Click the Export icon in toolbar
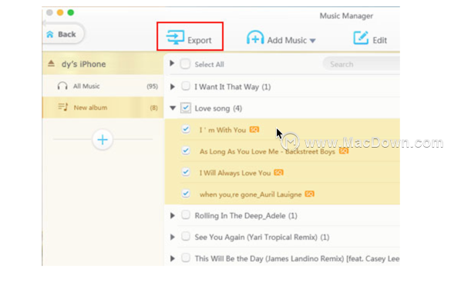This screenshot has height=283, width=451. coord(175,38)
